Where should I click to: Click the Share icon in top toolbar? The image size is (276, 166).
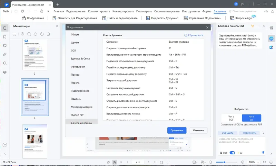42,11
